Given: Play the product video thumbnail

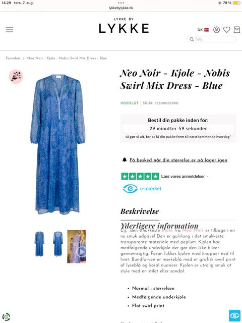Looking at the screenshot, I should point(77,247).
